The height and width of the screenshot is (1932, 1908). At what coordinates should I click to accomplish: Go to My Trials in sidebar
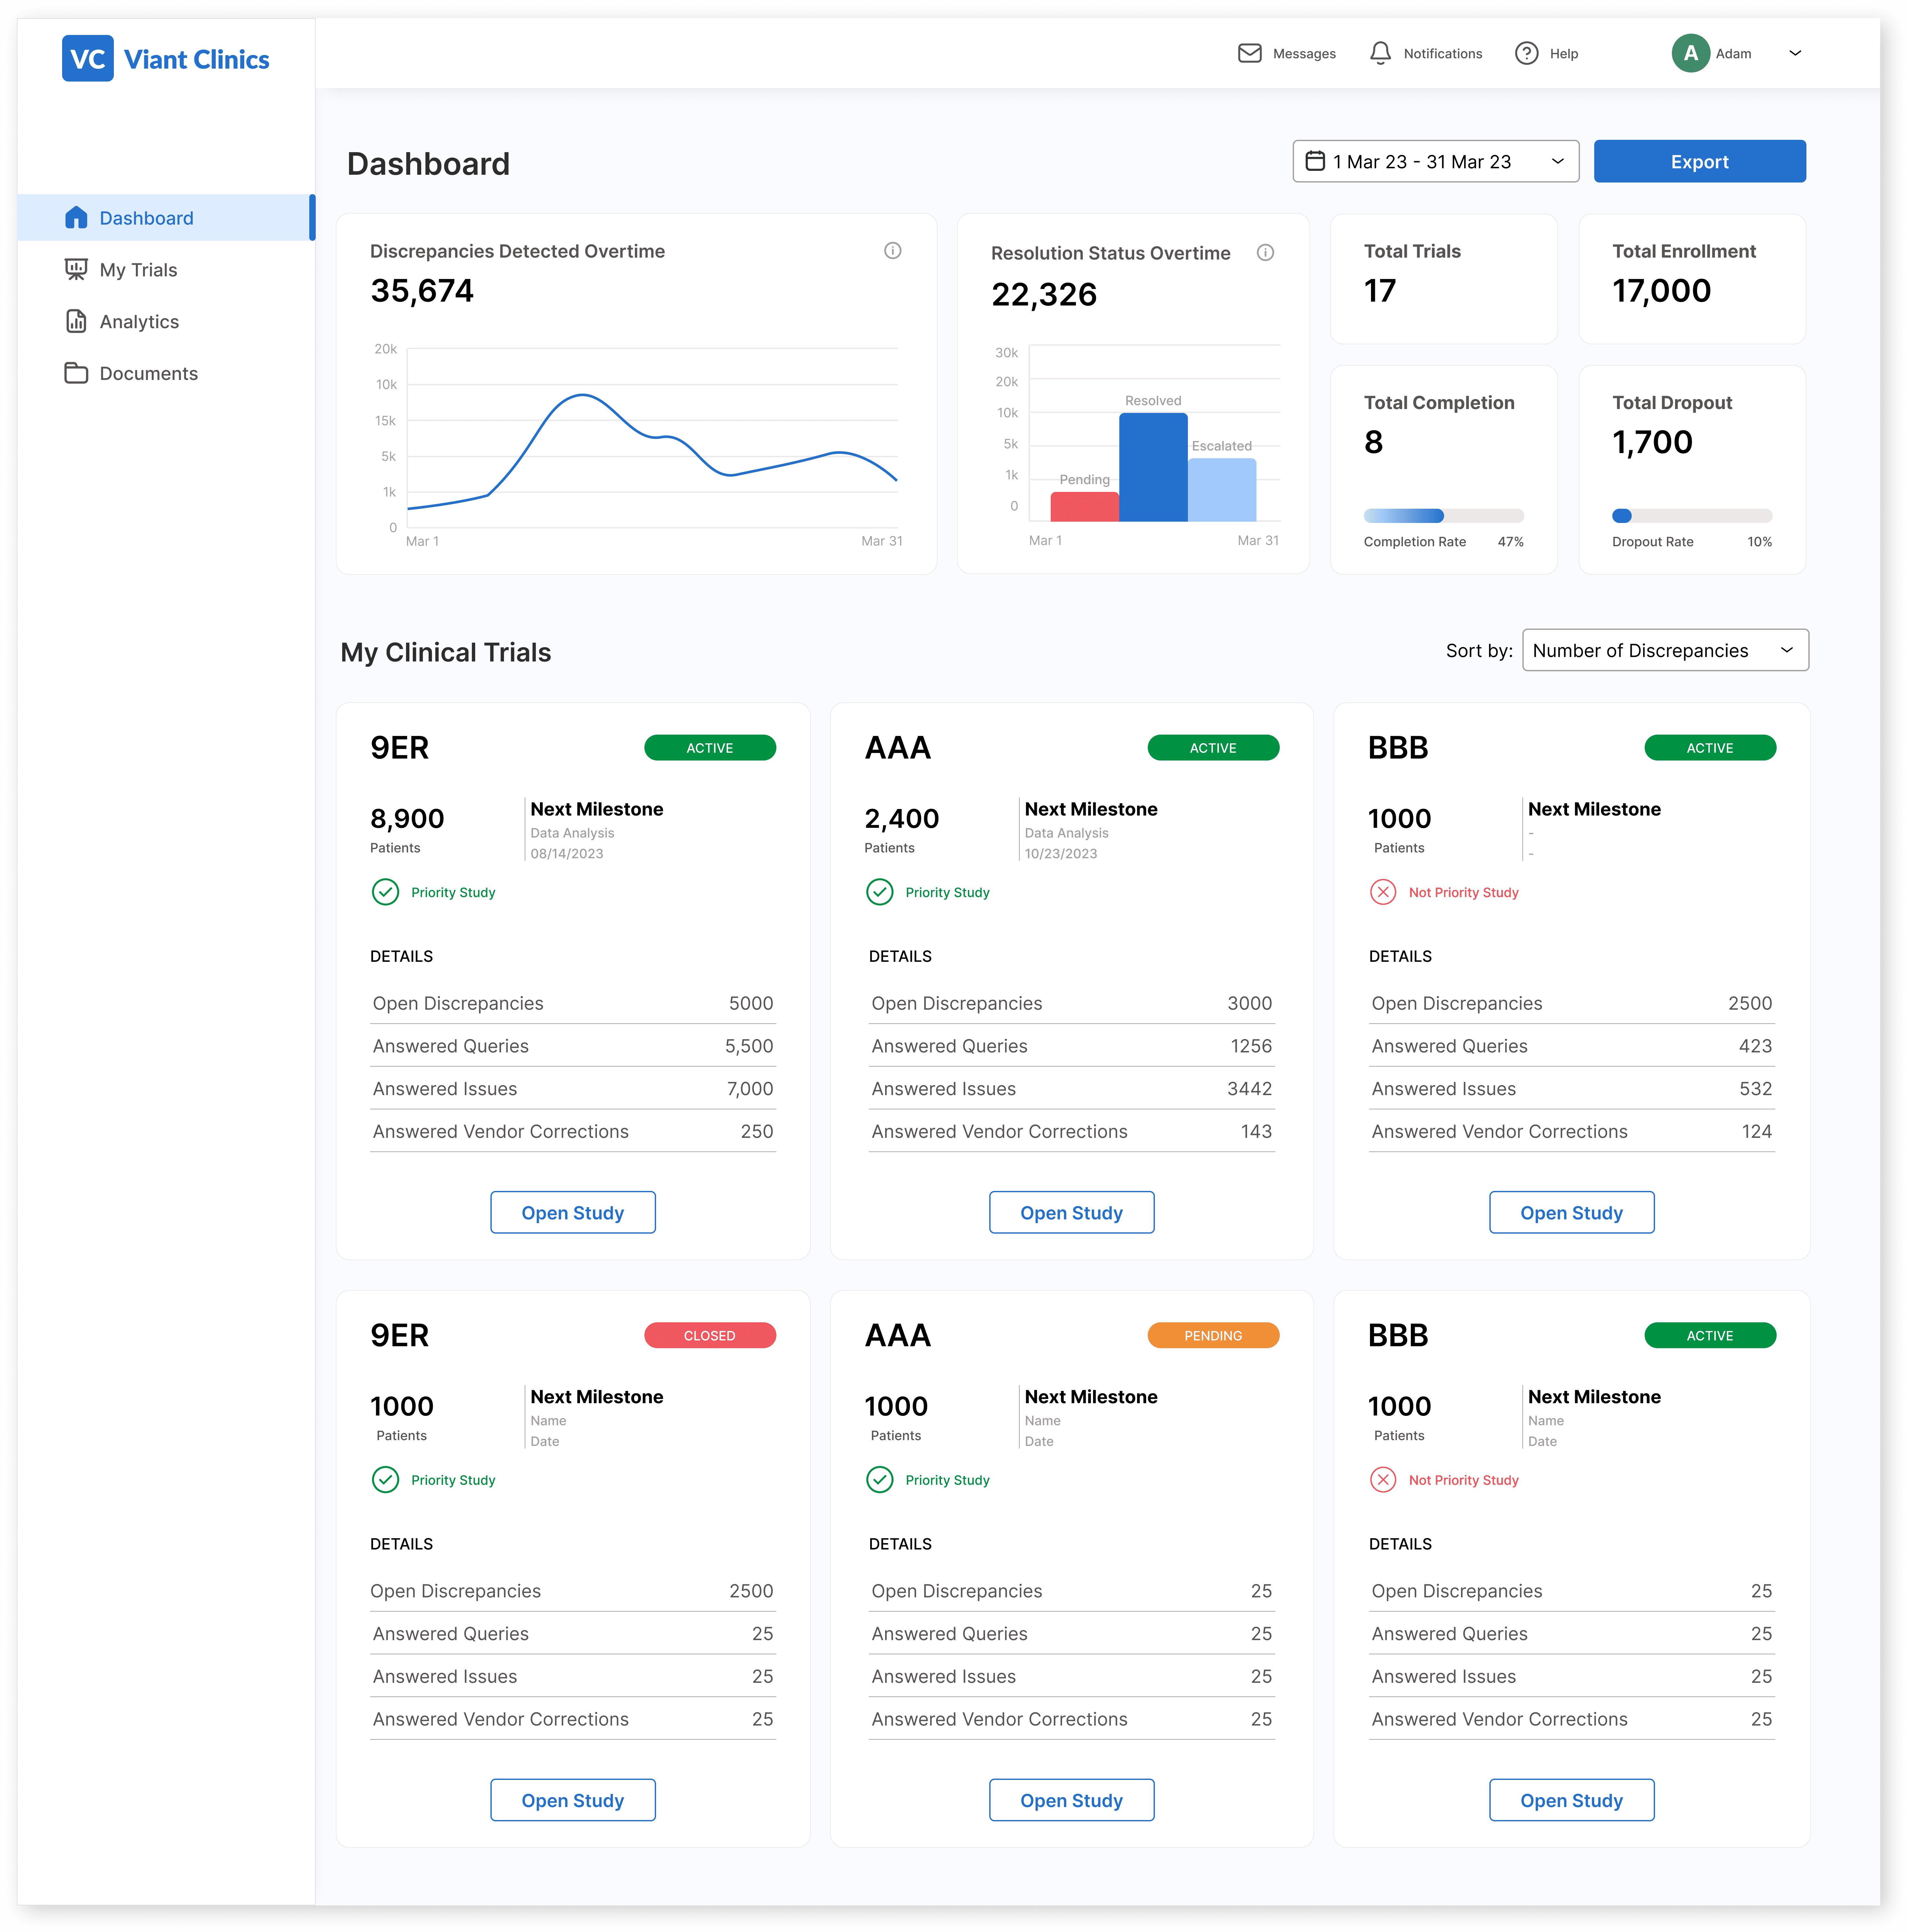[138, 270]
